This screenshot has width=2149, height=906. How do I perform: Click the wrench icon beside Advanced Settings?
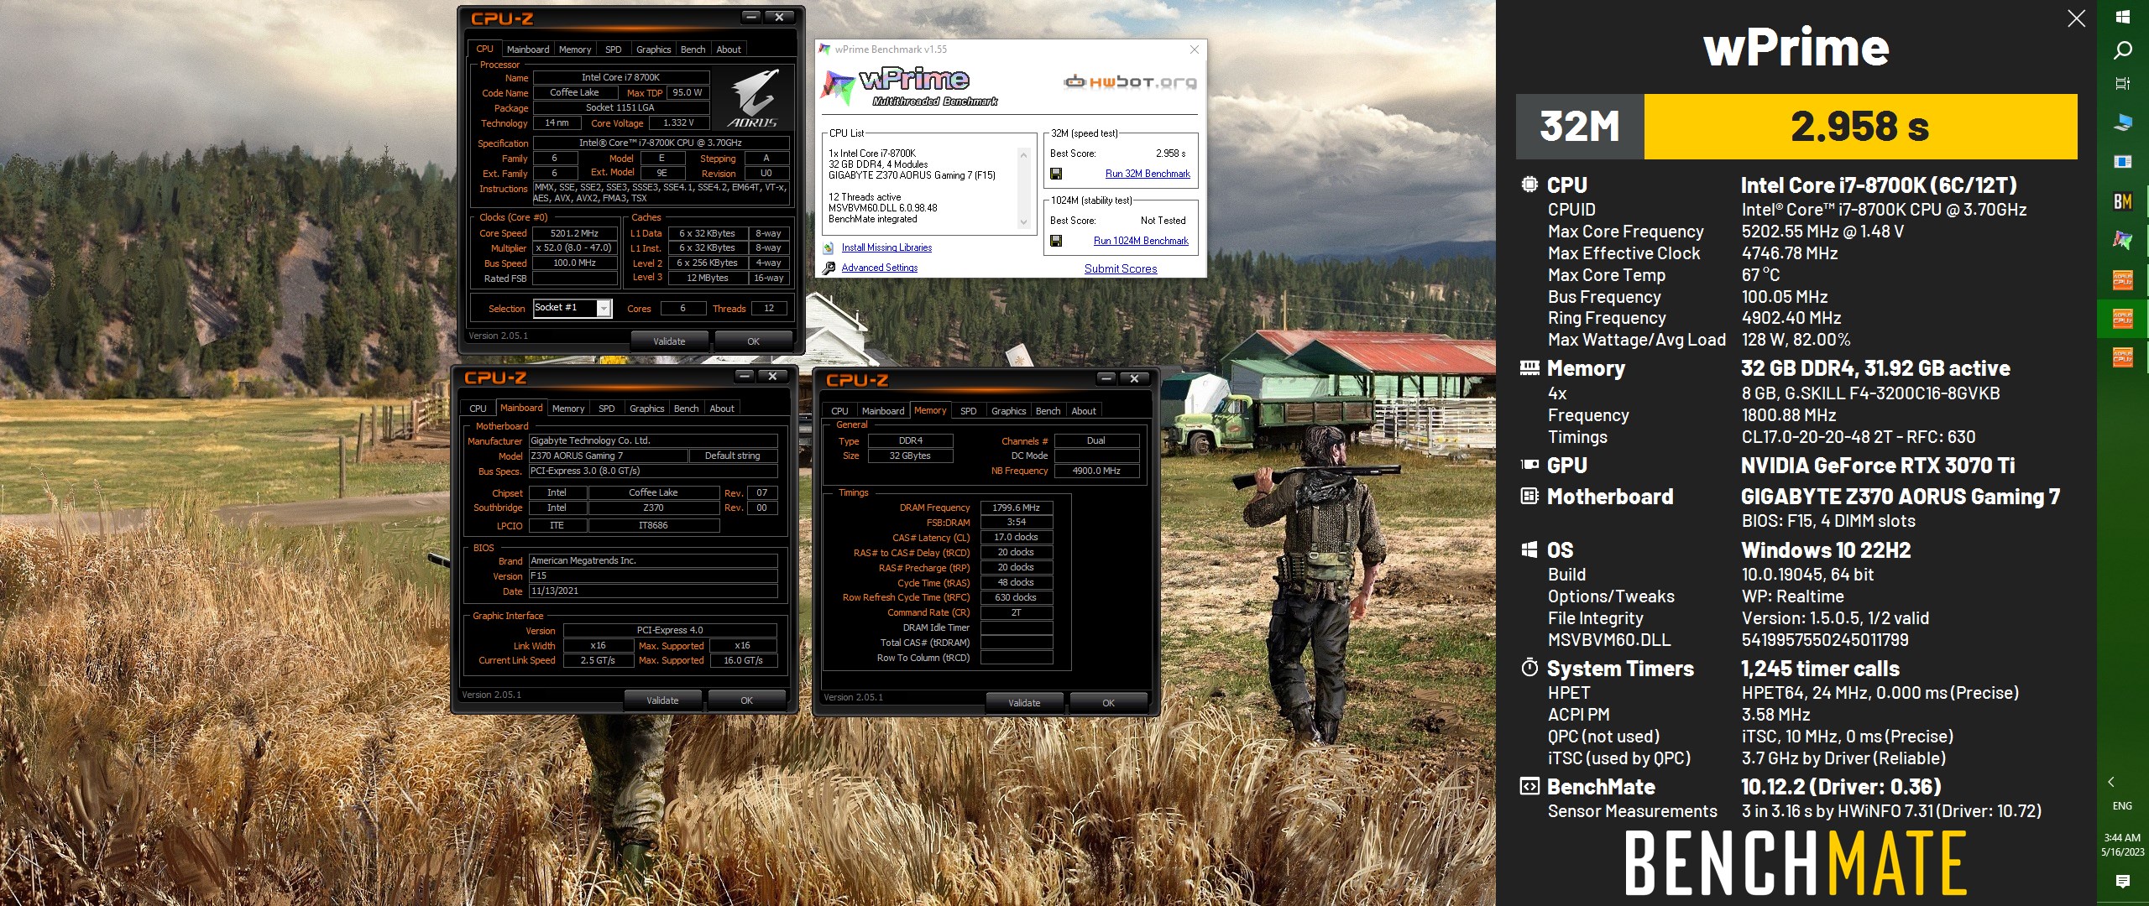pos(829,268)
